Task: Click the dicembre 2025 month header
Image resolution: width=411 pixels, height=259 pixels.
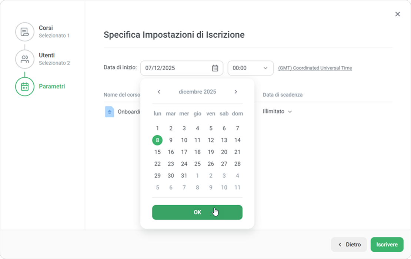Action: tap(197, 92)
